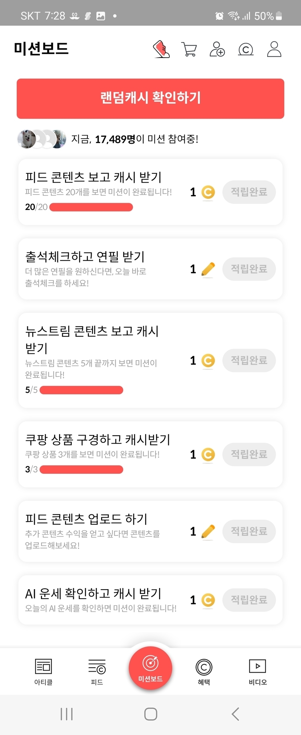The height and width of the screenshot is (735, 301).
Task: Open the 혜택 tab
Action: (x=204, y=672)
